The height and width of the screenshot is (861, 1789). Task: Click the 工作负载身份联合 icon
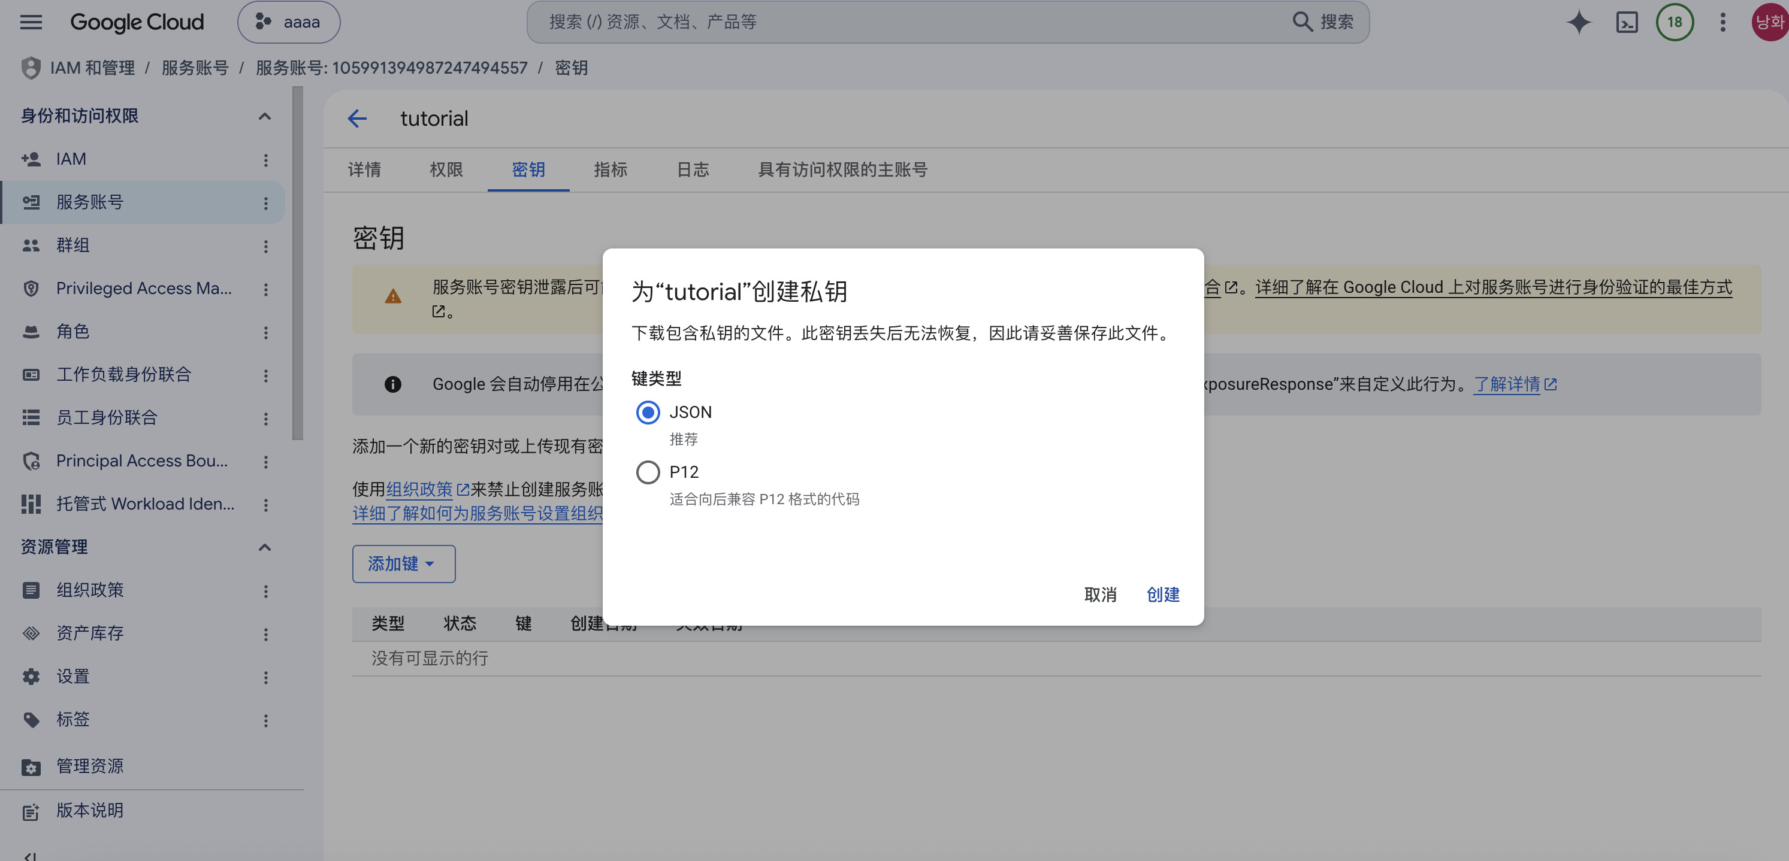coord(31,375)
